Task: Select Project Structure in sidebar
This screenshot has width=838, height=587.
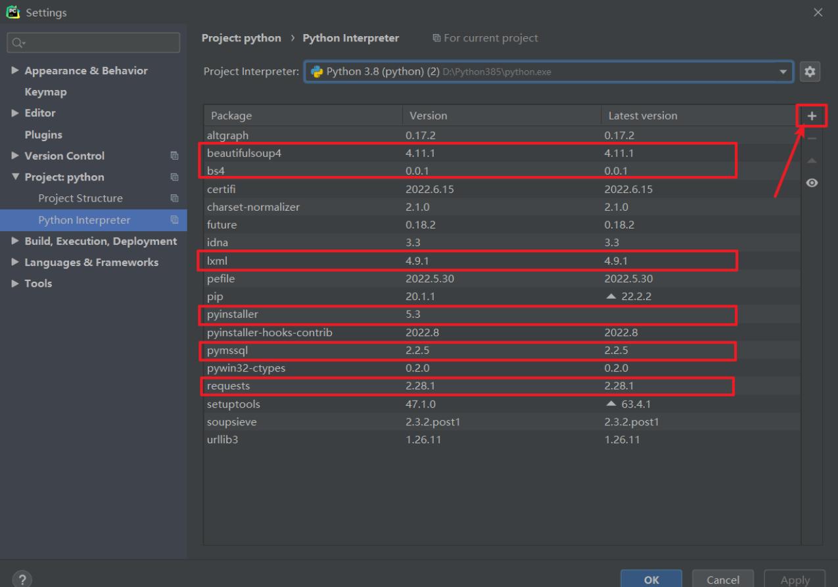Action: (x=80, y=198)
